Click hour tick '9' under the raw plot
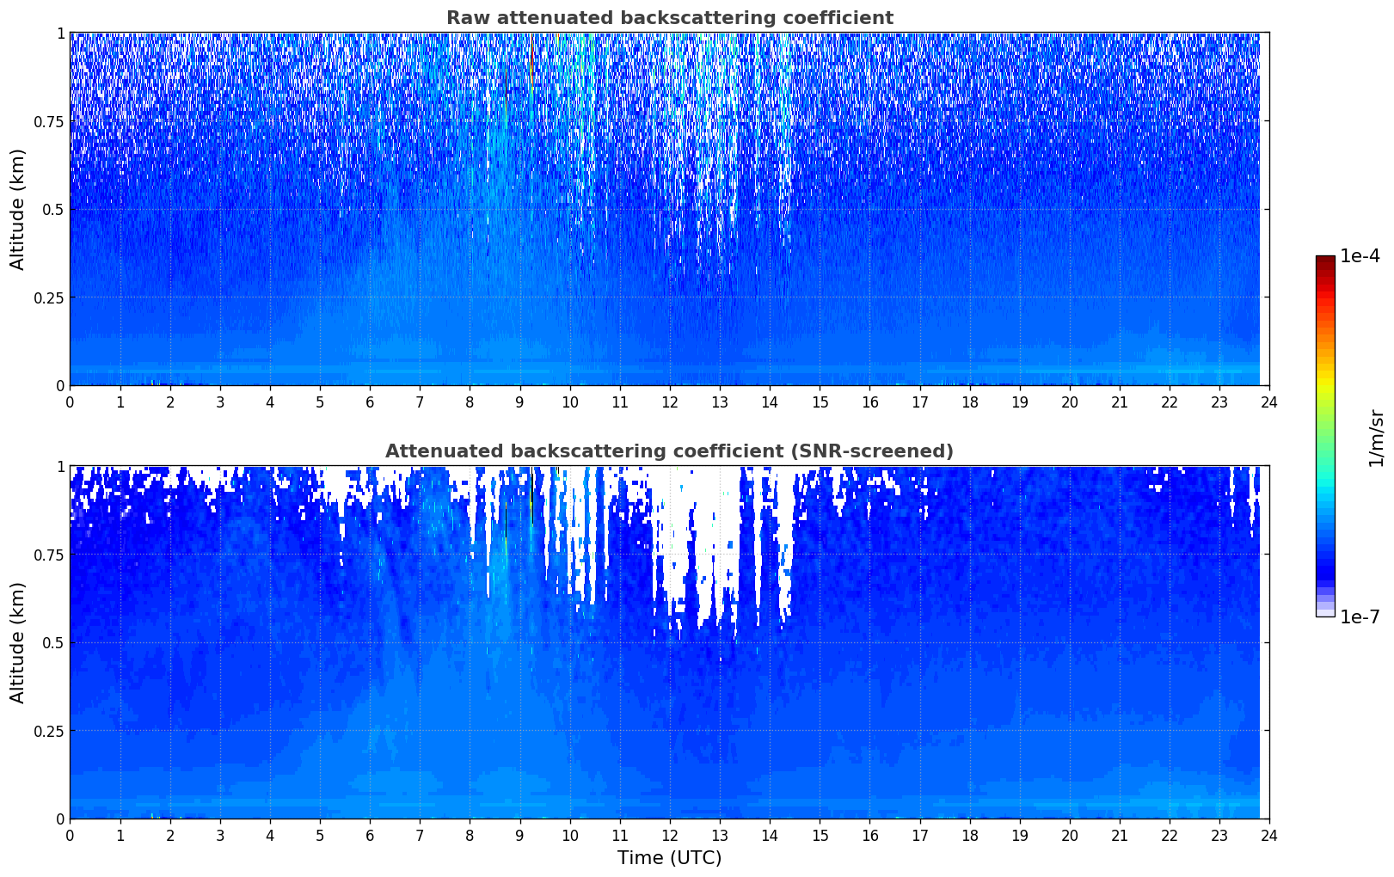The width and height of the screenshot is (1394, 877). (x=519, y=402)
